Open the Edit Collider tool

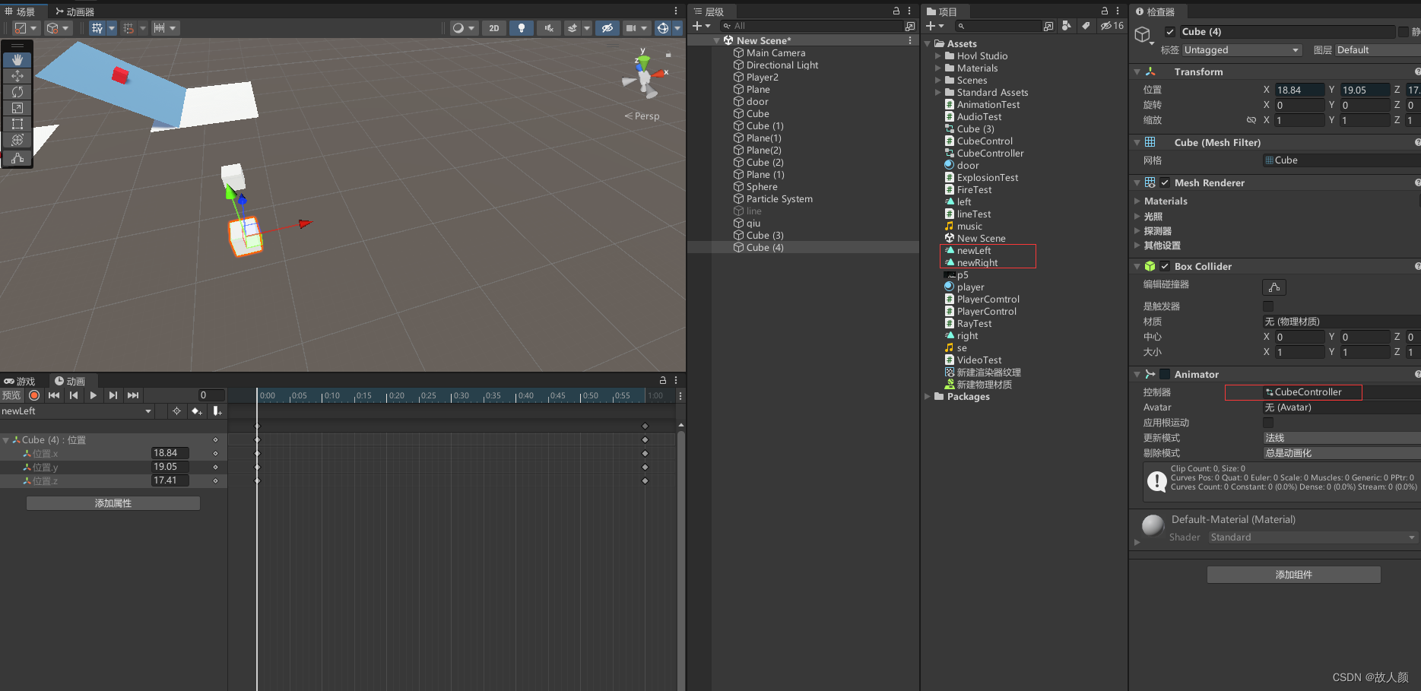[1274, 287]
